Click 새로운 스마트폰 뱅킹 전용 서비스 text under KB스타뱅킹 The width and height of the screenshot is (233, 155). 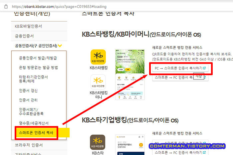177,48
